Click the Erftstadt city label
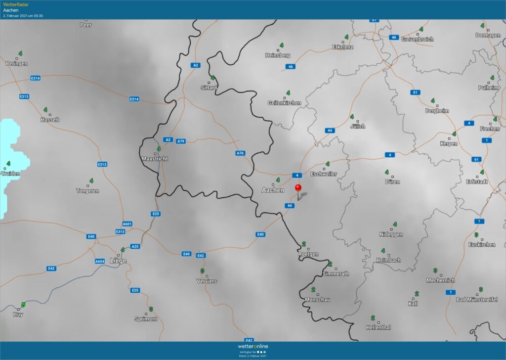Image resolution: width=506 pixels, height=360 pixels. (477, 181)
